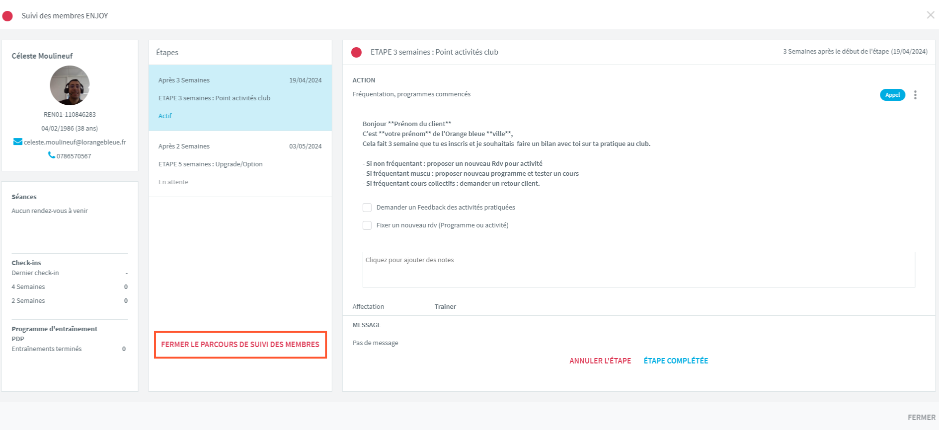Check Demander un Feedback des activités pratiquées

[x=367, y=208]
